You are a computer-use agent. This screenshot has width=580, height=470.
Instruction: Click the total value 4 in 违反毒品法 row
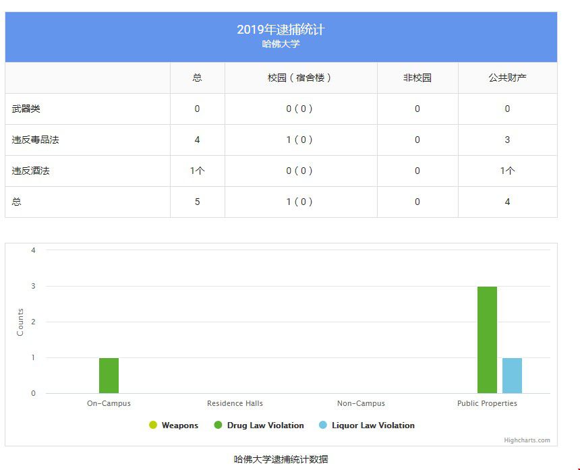pyautogui.click(x=197, y=140)
